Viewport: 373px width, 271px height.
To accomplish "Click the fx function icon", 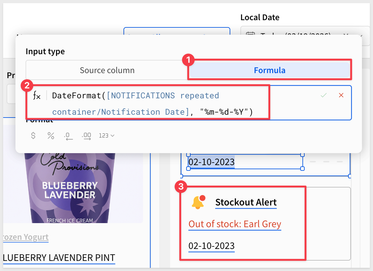I will tap(37, 96).
